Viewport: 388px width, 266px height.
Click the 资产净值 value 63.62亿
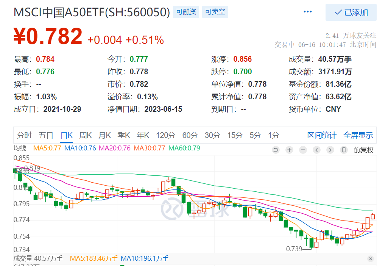[338, 97]
